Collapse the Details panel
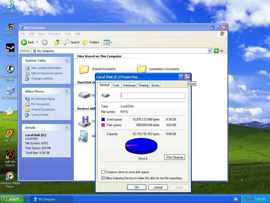 pyautogui.click(x=67, y=127)
